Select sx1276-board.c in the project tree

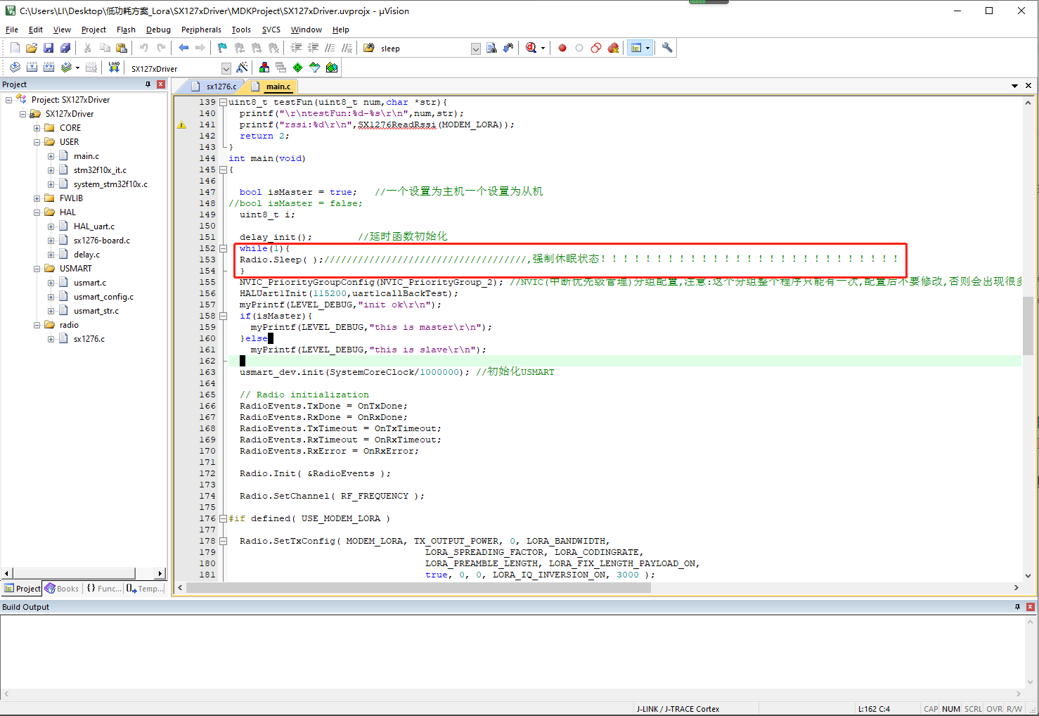tap(101, 241)
